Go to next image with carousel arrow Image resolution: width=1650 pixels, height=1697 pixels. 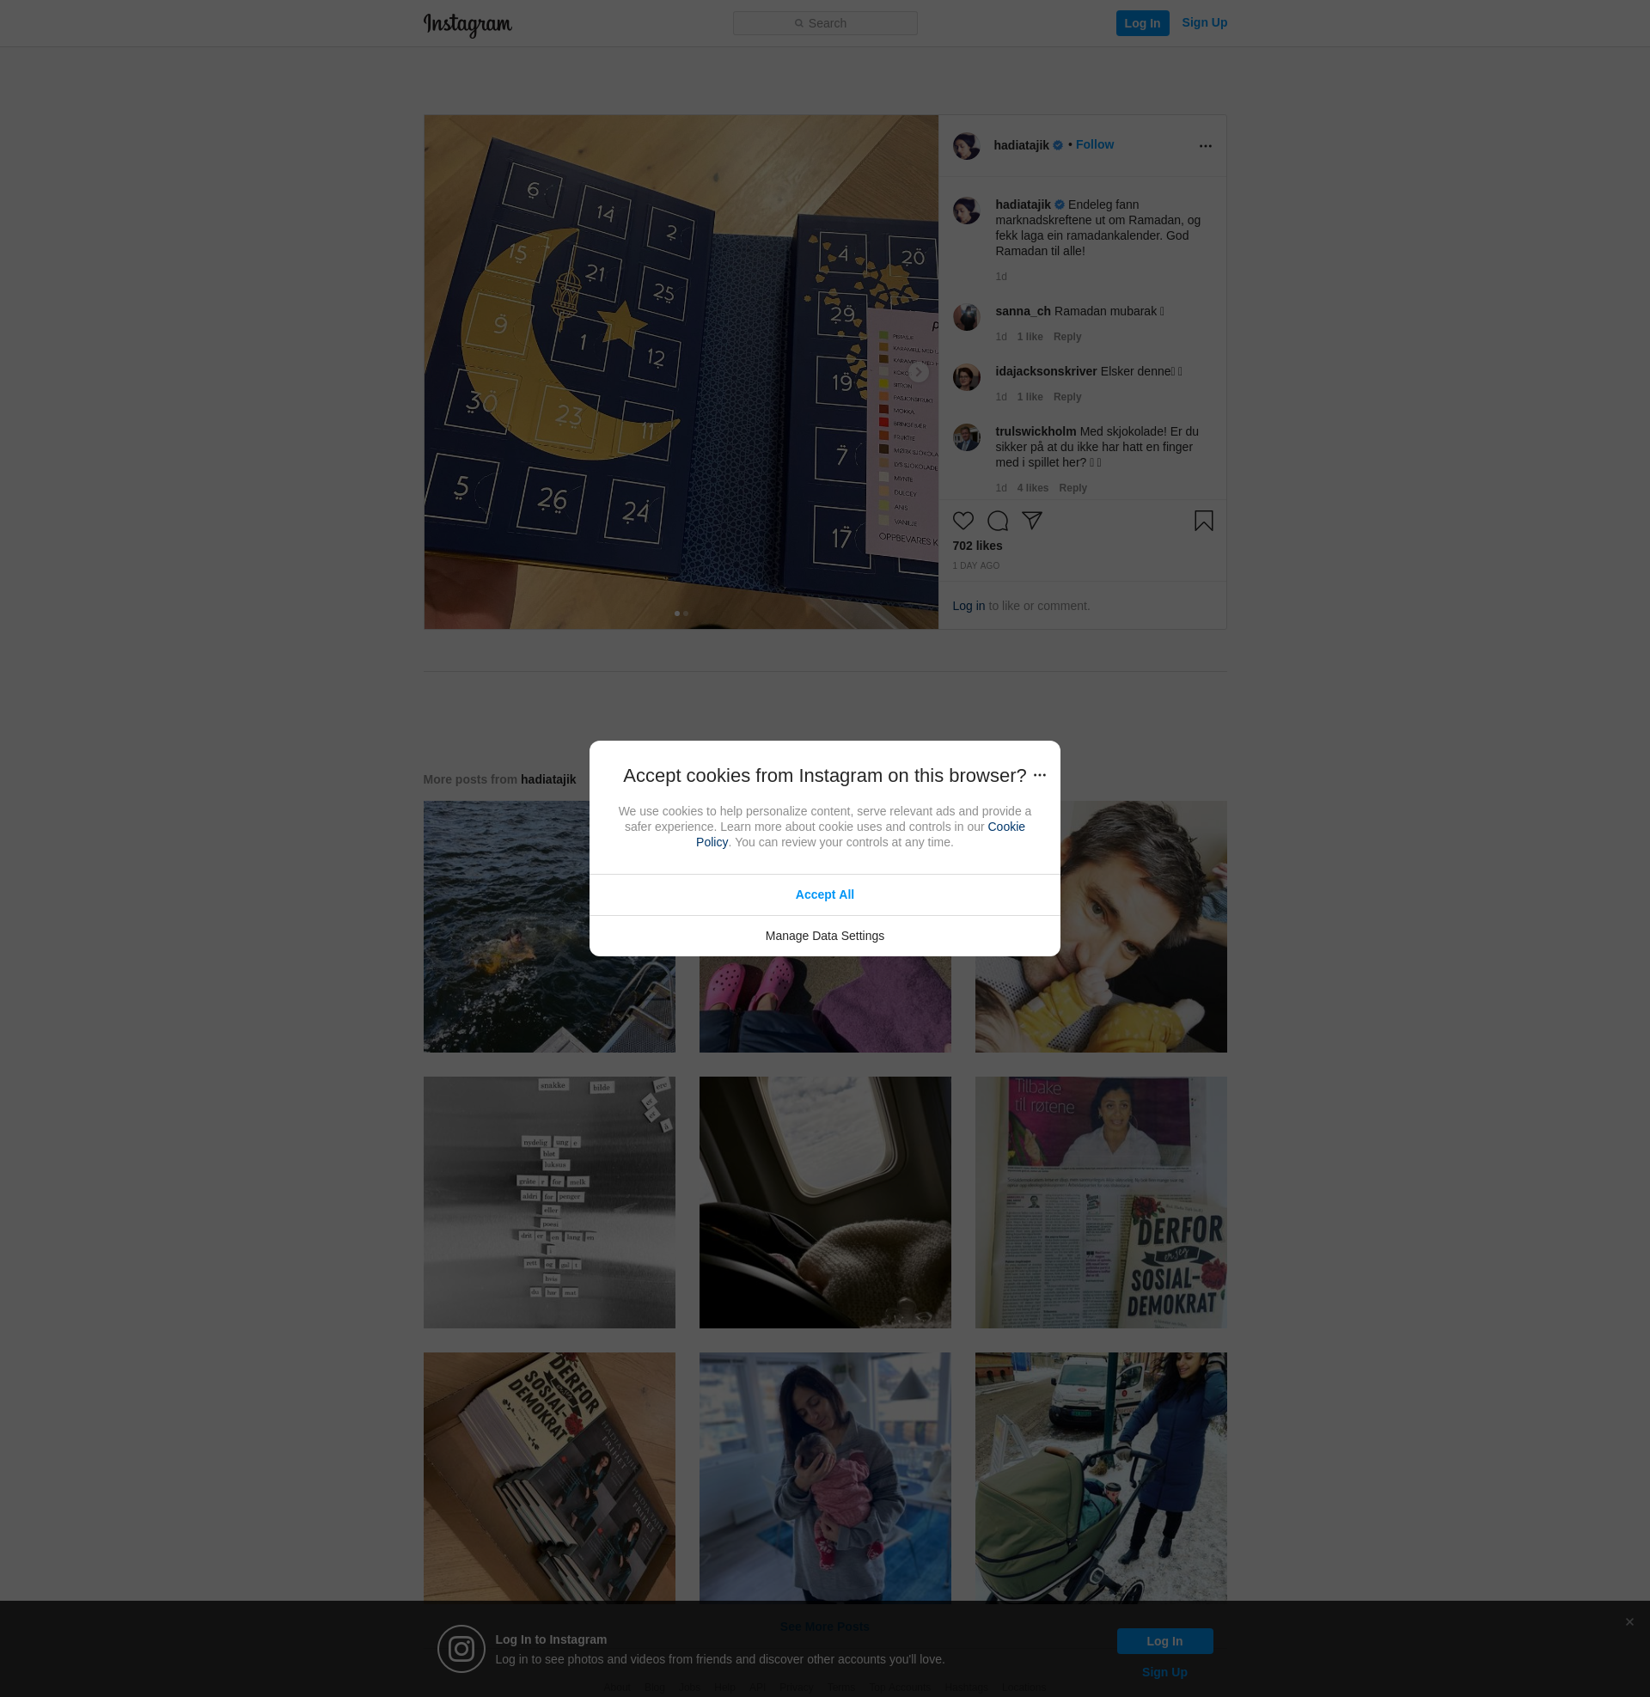[x=918, y=372]
